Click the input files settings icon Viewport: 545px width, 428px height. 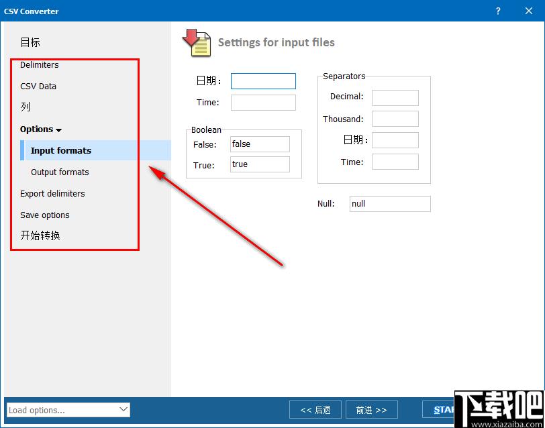[x=197, y=43]
